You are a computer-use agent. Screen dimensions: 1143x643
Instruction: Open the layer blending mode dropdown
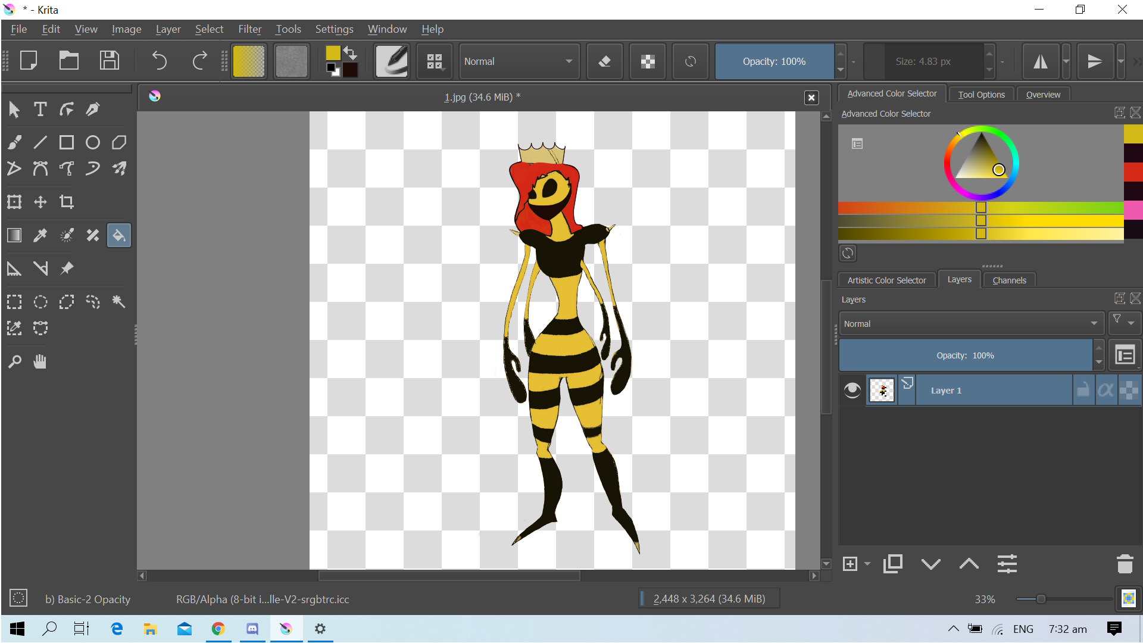972,324
